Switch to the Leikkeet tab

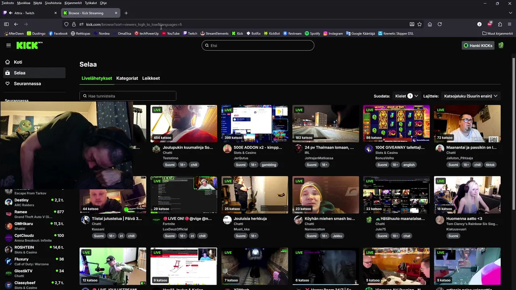151,78
